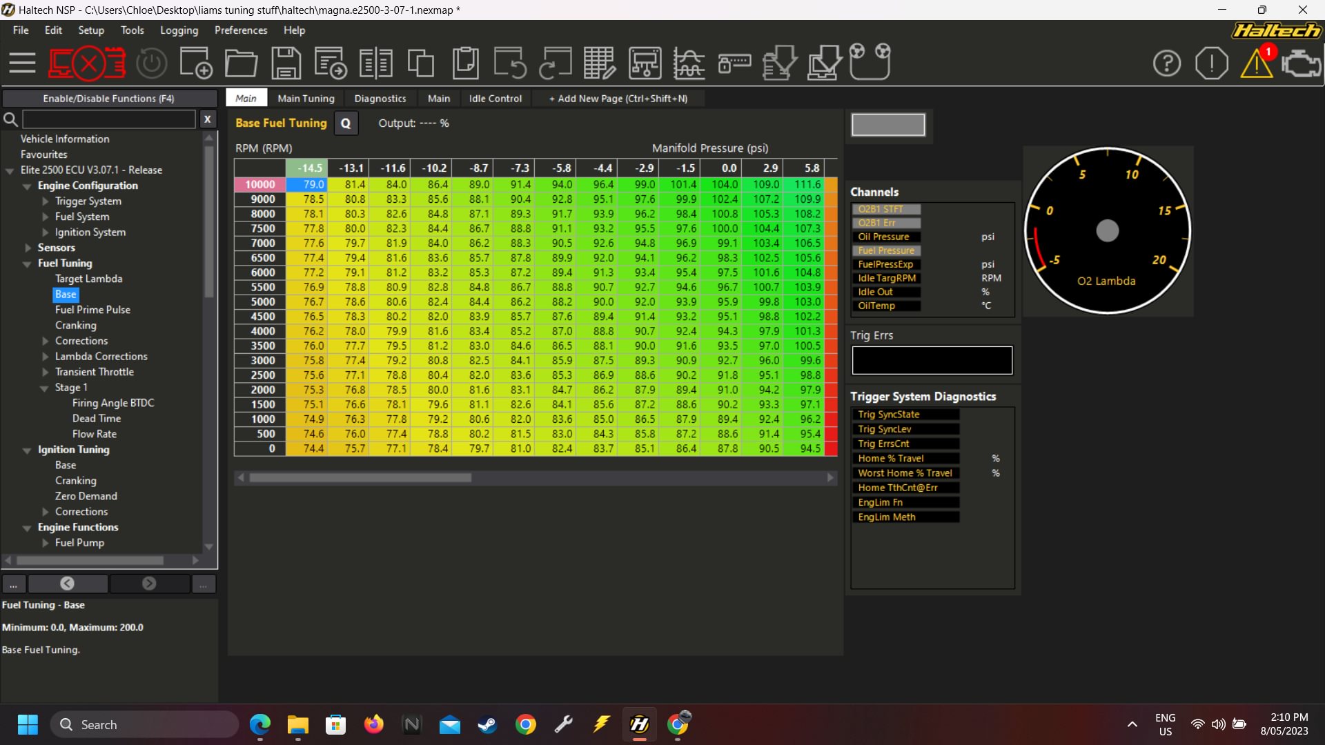Screen dimensions: 1325x745
Task: Expand the Transient Throttle node
Action: 46,372
